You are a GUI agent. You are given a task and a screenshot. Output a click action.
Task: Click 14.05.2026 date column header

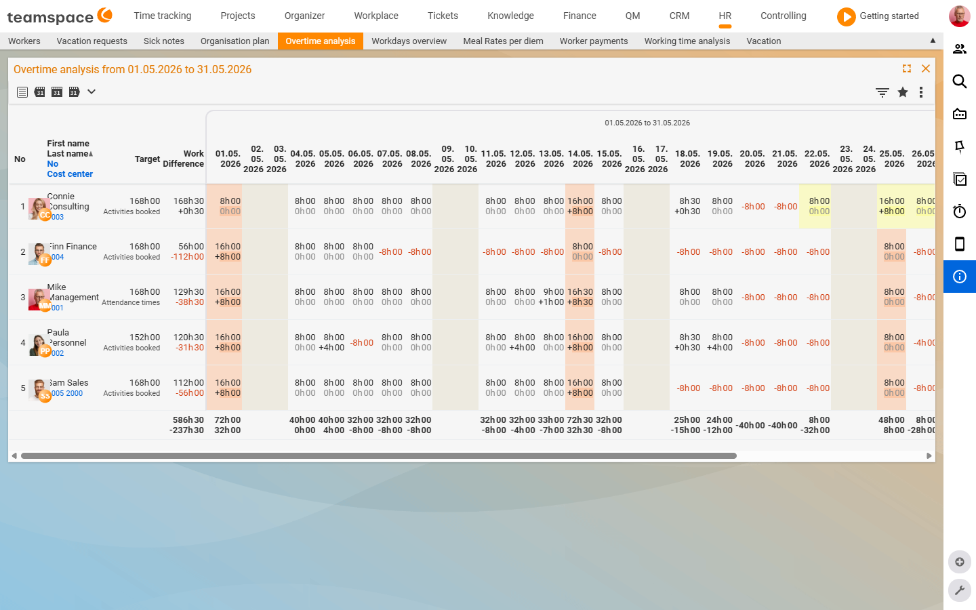tap(580, 159)
